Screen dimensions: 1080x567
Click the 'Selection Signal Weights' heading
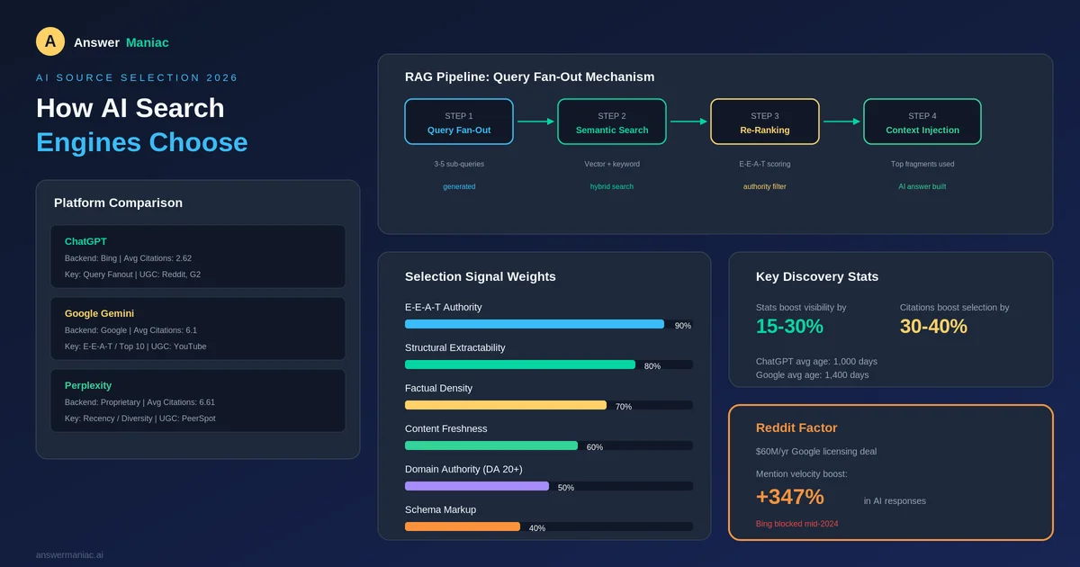[x=480, y=276]
